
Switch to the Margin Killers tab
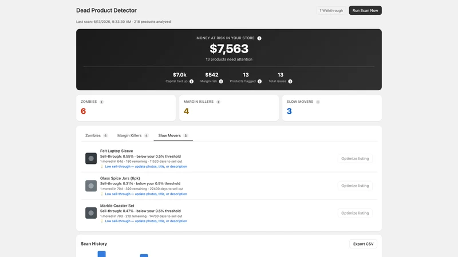(133, 135)
